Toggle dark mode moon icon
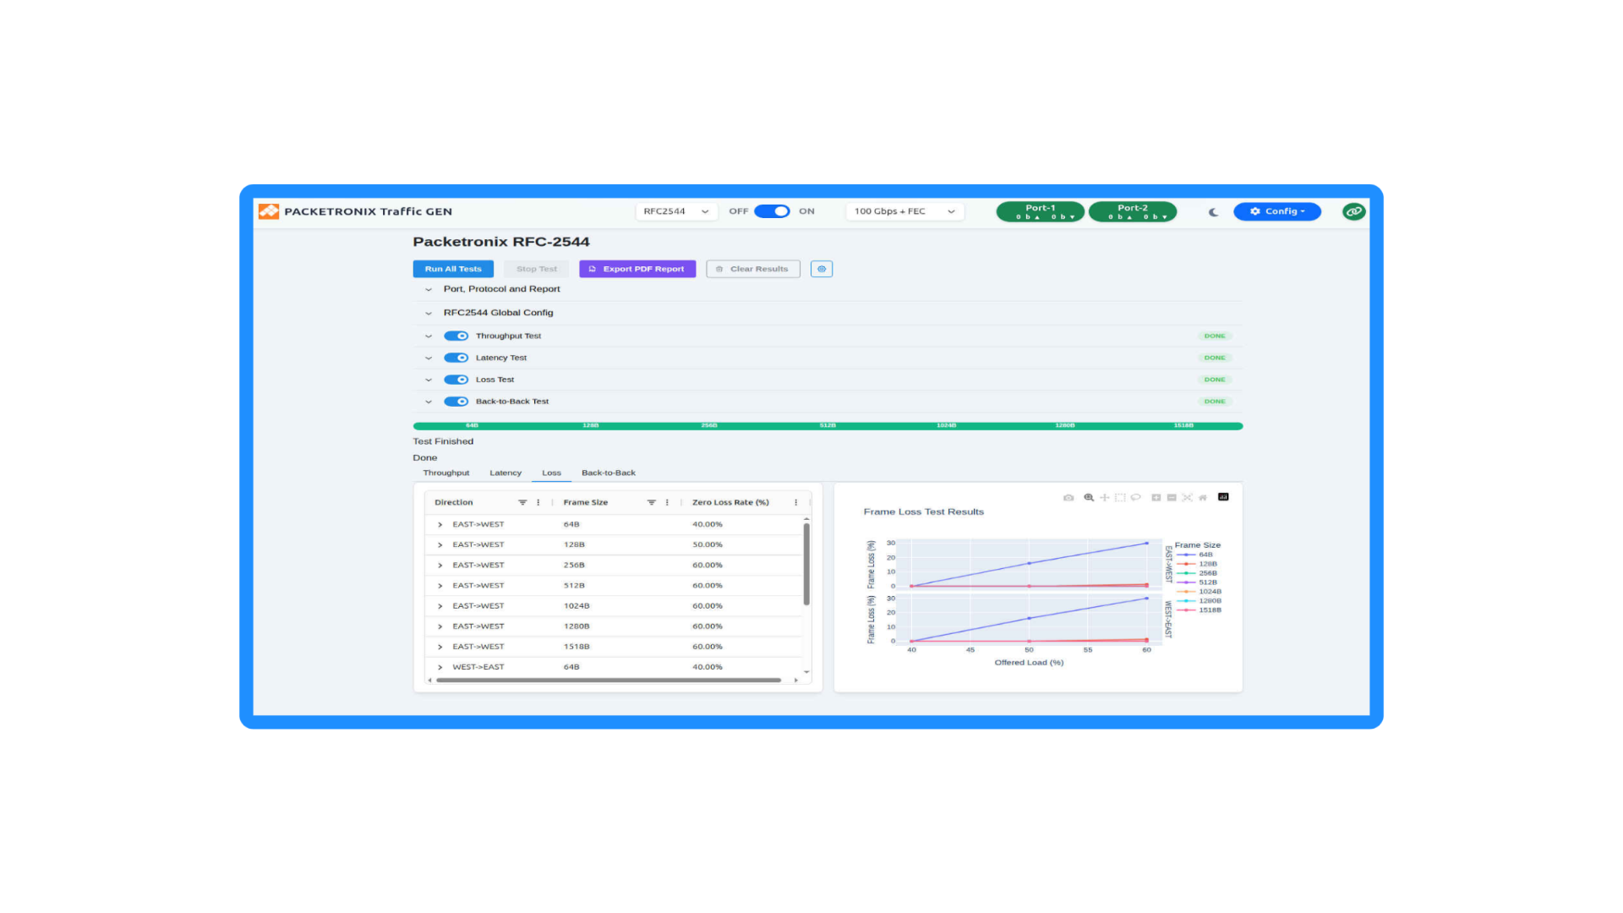This screenshot has height=913, width=1623. coord(1214,212)
